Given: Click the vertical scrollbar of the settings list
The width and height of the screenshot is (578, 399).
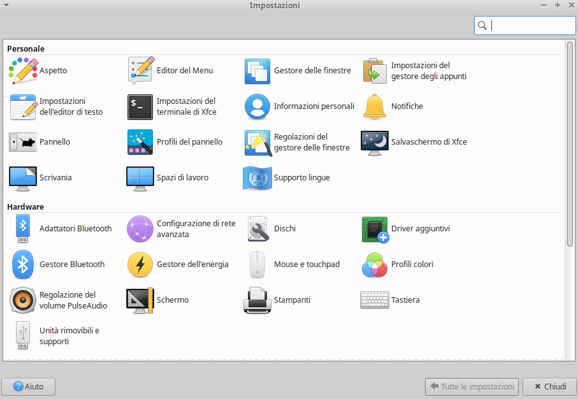Looking at the screenshot, I should 570,144.
